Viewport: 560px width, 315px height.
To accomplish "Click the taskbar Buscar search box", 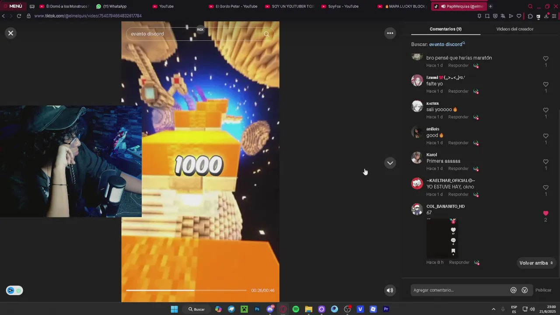I will [196, 309].
